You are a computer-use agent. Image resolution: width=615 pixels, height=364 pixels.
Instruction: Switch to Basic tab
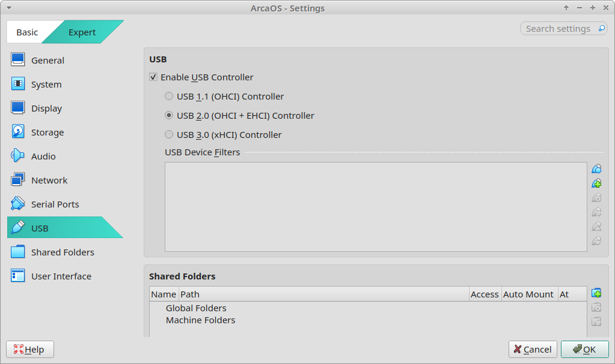pyautogui.click(x=27, y=32)
